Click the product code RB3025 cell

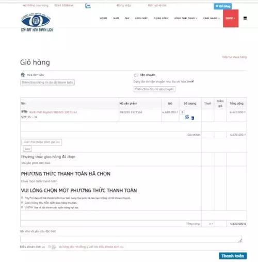click(131, 112)
